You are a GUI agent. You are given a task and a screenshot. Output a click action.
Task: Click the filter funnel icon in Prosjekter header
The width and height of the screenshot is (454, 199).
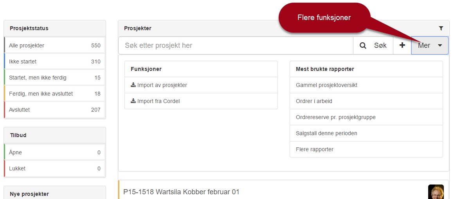441,28
